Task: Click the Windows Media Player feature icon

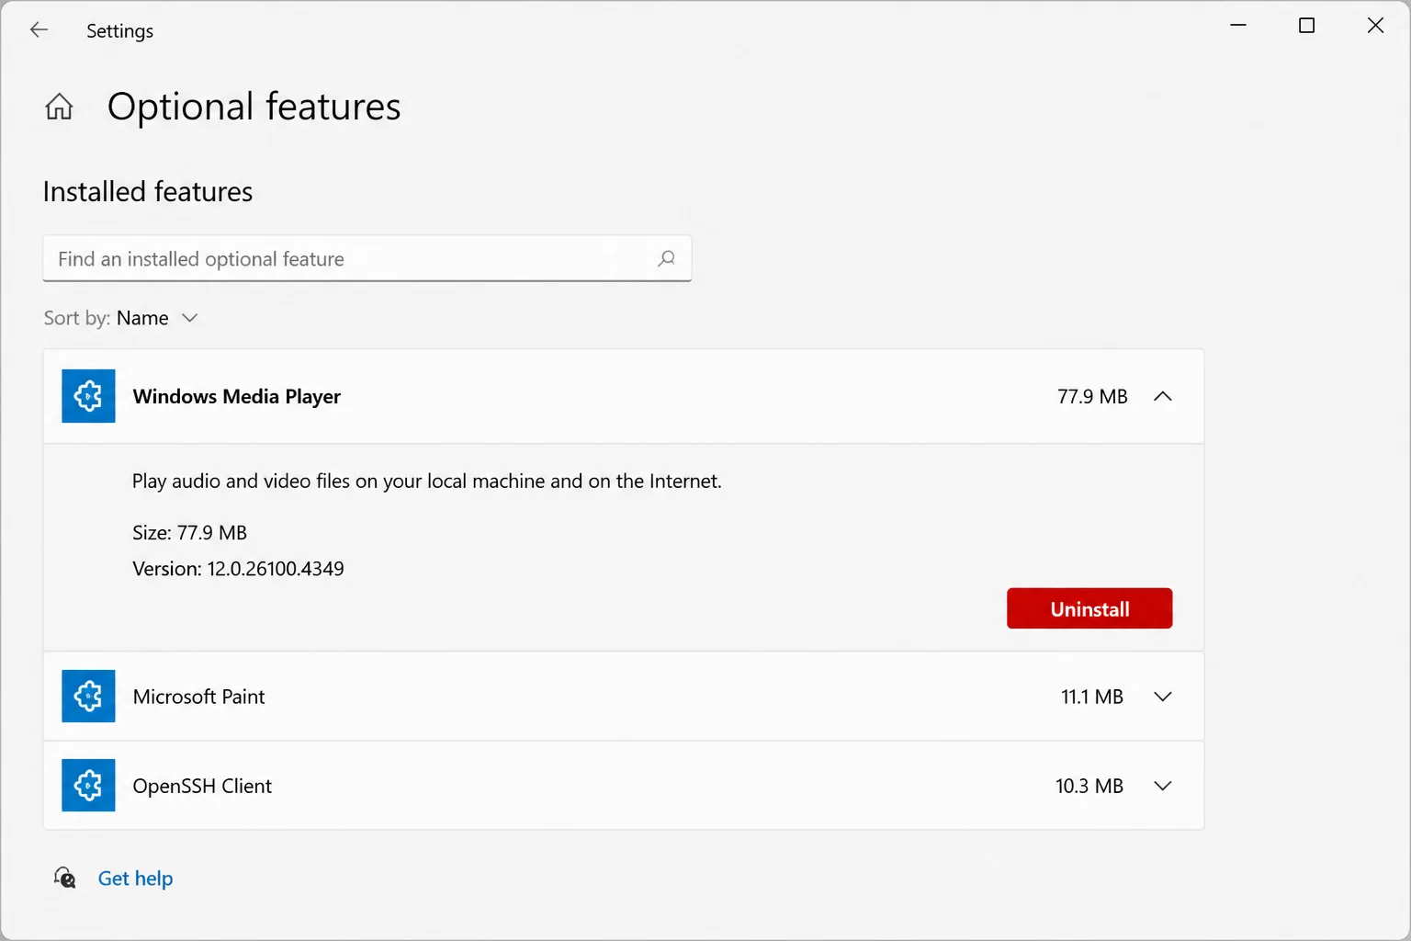Action: point(88,396)
